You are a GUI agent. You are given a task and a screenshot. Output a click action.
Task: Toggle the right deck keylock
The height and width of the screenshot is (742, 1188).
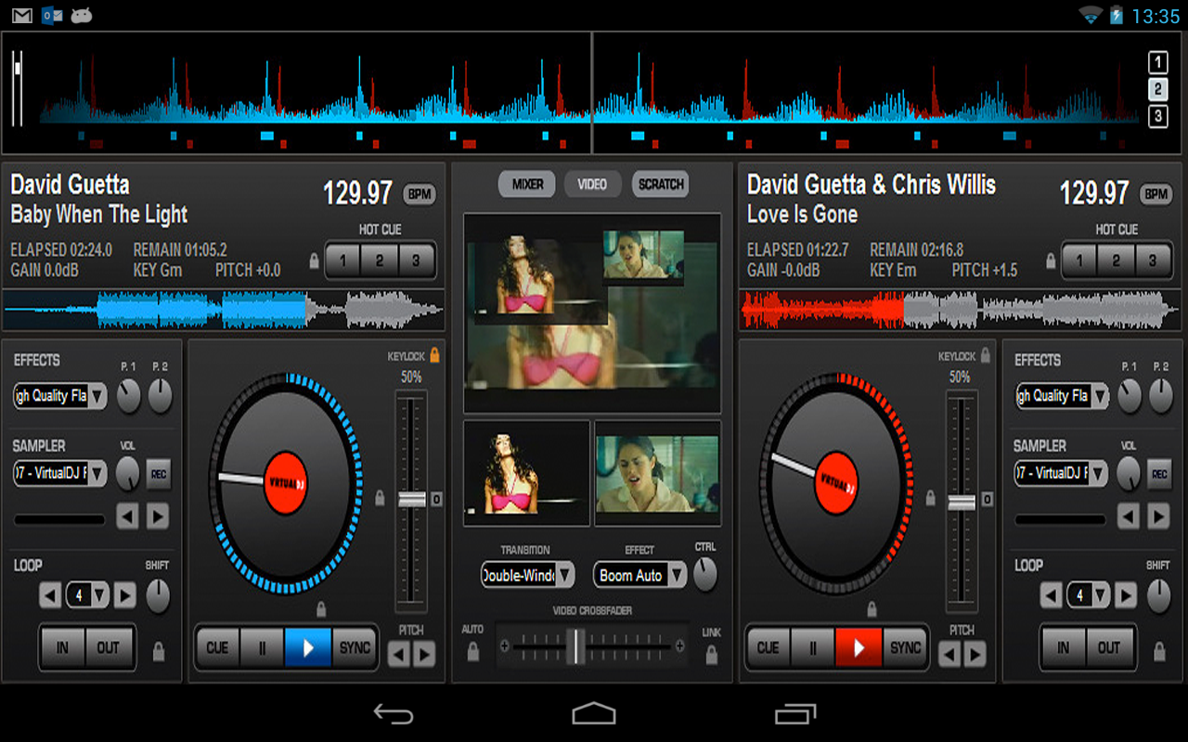[x=986, y=355]
